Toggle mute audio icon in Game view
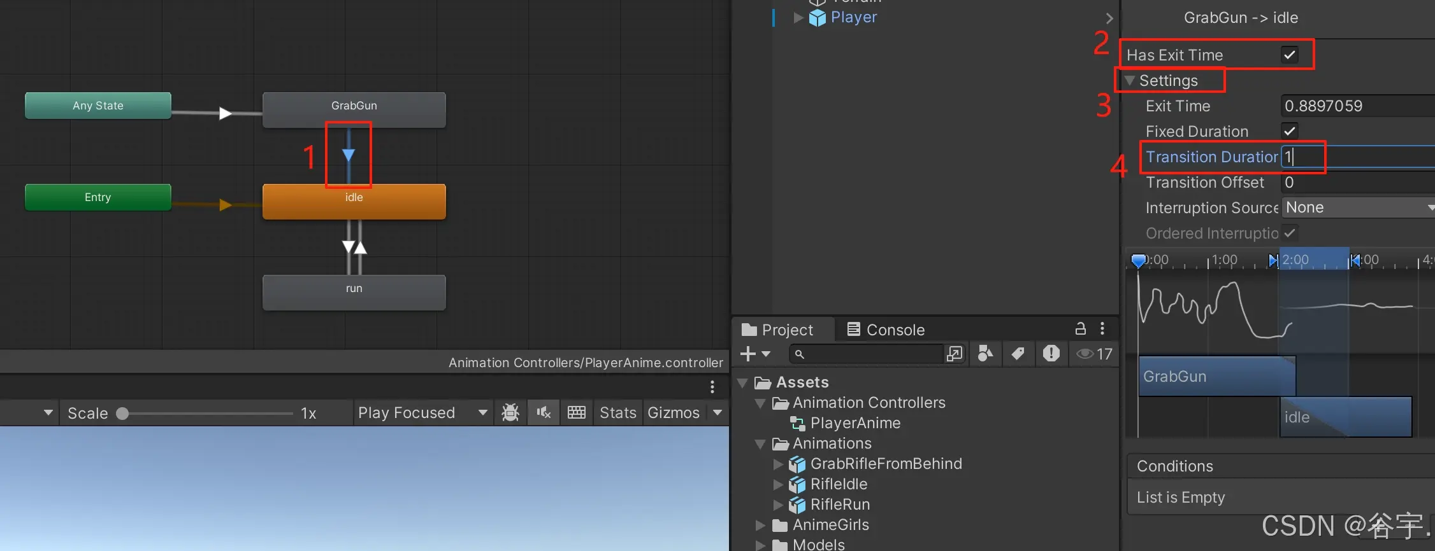Screen dimensions: 1435x551 (x=544, y=412)
